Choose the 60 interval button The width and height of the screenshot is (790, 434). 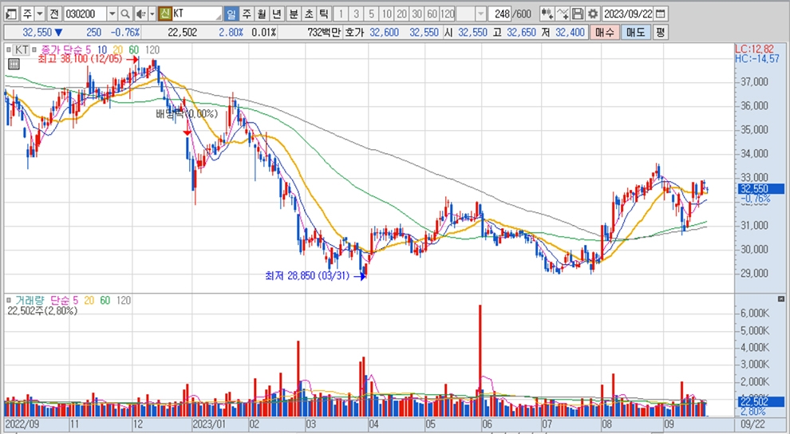pyautogui.click(x=432, y=14)
